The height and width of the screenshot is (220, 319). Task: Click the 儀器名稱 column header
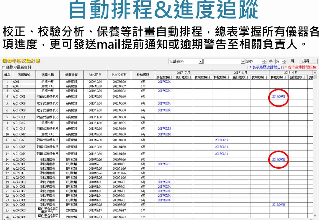[x=48, y=75]
